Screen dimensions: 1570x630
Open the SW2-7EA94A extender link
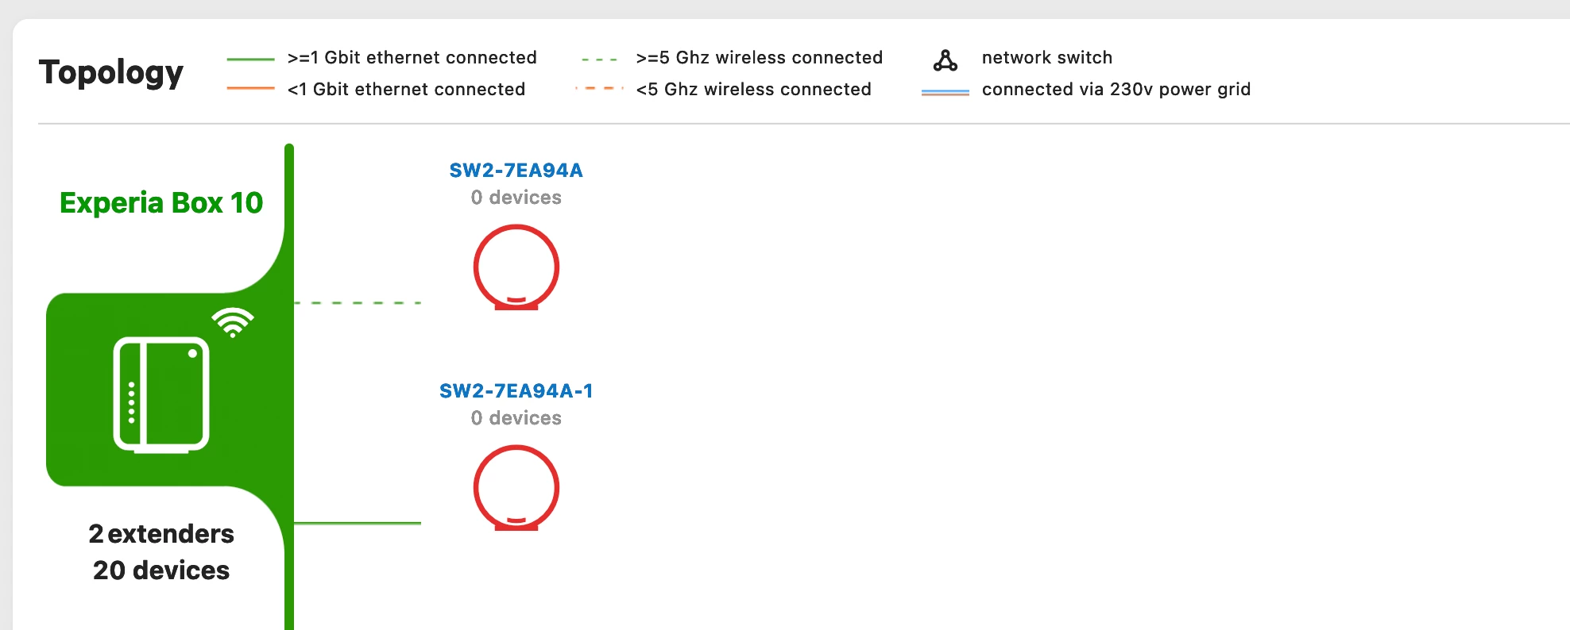[x=516, y=170]
